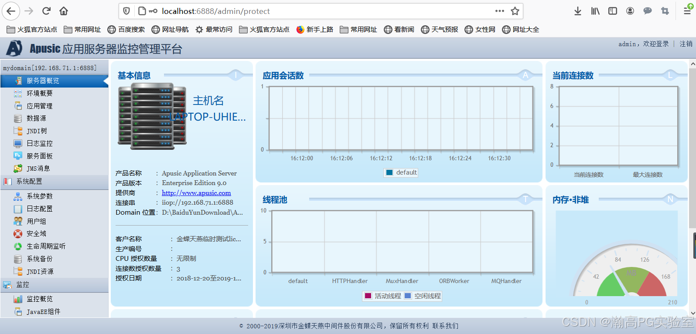Image resolution: width=696 pixels, height=334 pixels.
Task: Click the 日志监控 monitor icon
Action: pyautogui.click(x=18, y=143)
